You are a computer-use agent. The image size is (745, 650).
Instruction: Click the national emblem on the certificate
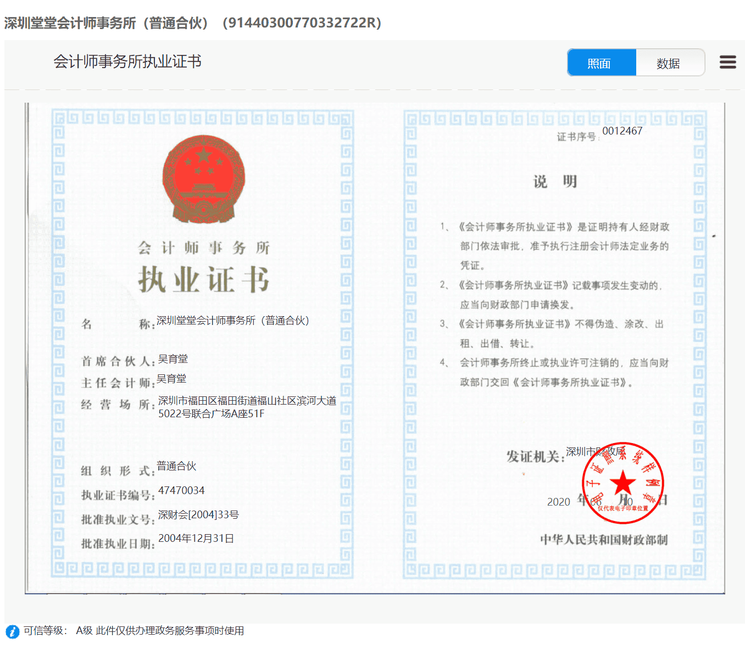tap(204, 178)
